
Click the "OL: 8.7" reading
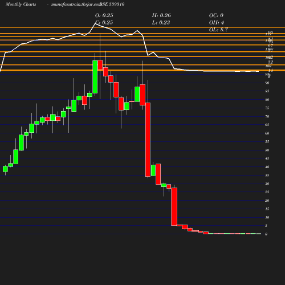tap(218, 30)
